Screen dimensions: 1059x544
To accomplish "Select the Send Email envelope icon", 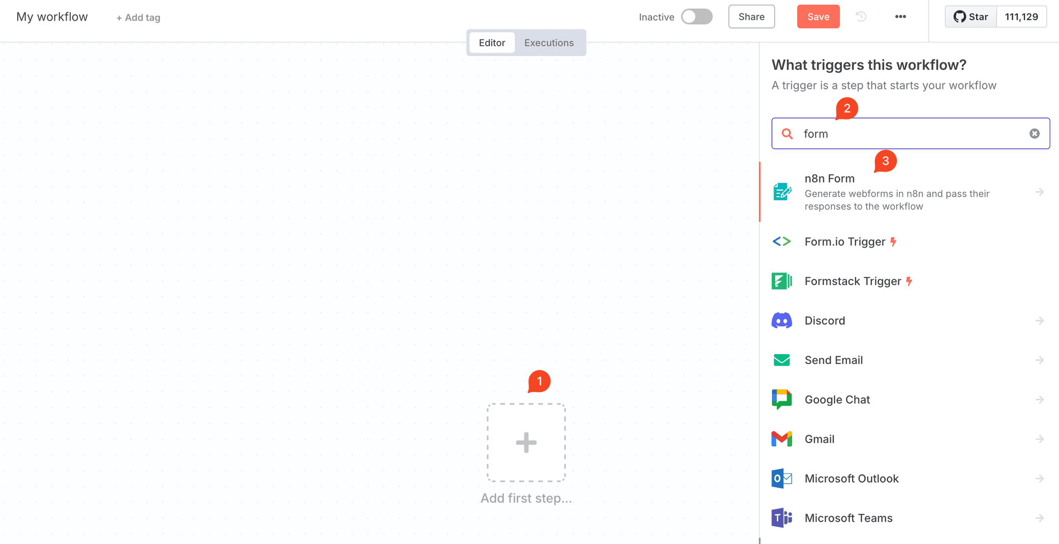I will point(782,360).
